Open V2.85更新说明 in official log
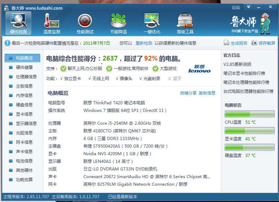 click(237, 64)
